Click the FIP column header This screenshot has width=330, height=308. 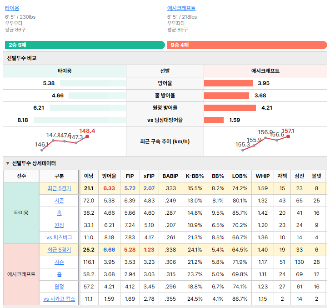pyautogui.click(x=130, y=176)
